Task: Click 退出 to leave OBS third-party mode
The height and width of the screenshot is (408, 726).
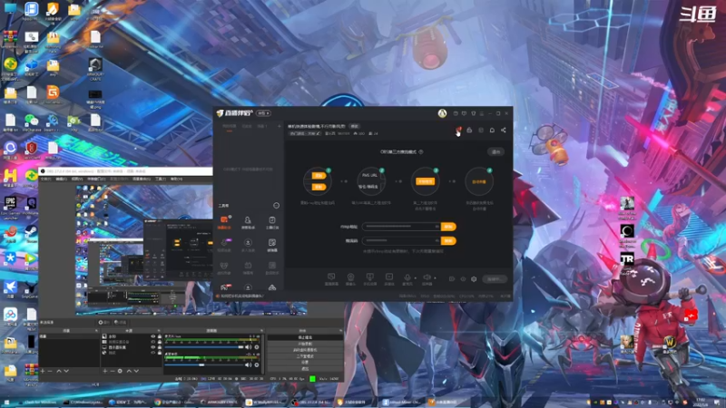Action: (495, 152)
